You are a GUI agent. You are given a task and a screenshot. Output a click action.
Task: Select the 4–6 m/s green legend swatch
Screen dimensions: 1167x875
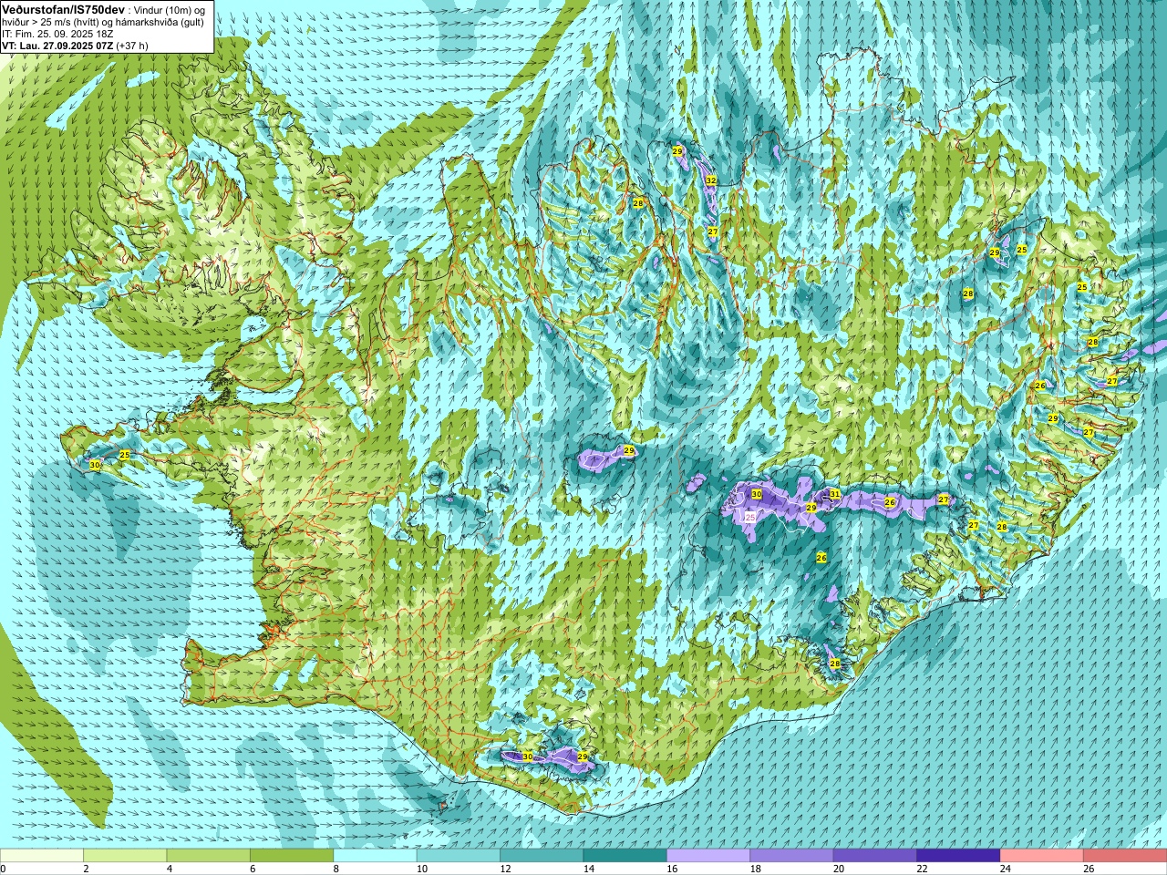[x=208, y=856]
